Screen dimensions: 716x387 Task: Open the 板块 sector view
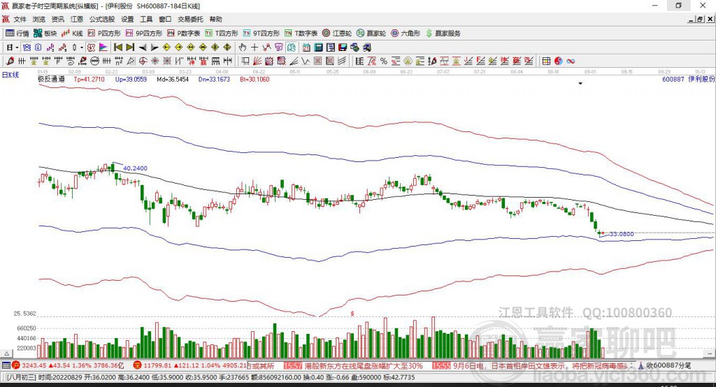(x=45, y=34)
